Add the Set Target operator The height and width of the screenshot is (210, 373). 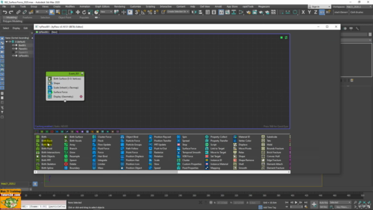pyautogui.click(x=213, y=156)
